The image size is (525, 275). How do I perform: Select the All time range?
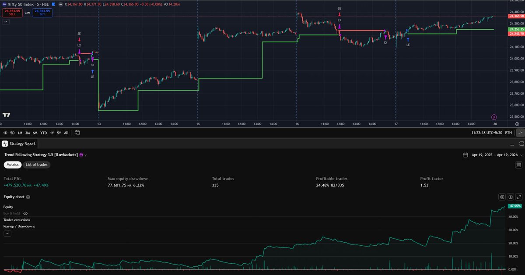click(x=66, y=133)
